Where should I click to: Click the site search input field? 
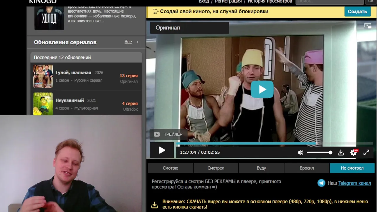330,2
